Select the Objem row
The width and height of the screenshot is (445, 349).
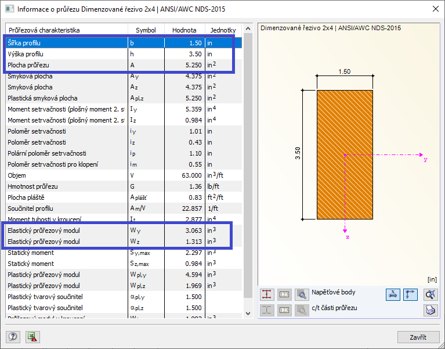tap(124, 175)
